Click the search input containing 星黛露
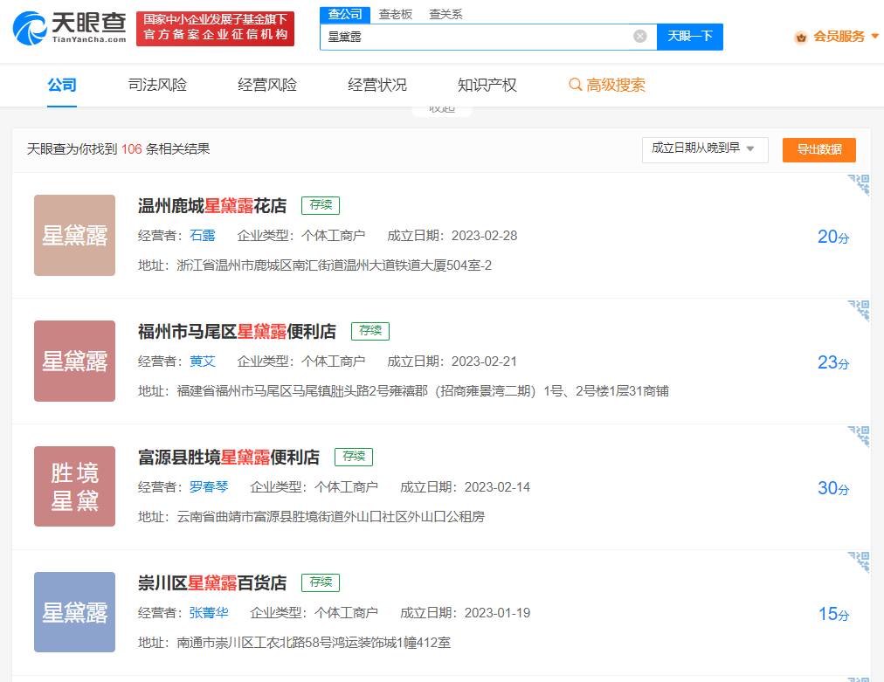This screenshot has width=884, height=682. click(x=476, y=37)
